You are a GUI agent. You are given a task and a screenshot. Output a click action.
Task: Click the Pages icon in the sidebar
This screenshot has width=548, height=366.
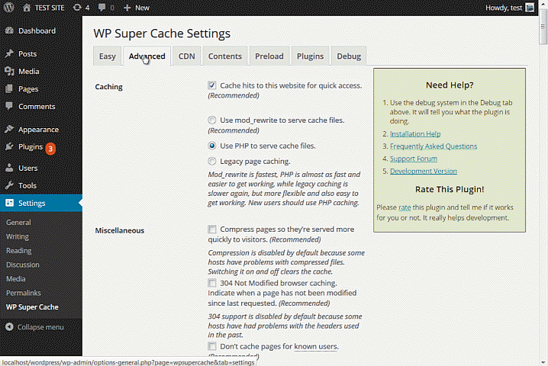click(9, 88)
